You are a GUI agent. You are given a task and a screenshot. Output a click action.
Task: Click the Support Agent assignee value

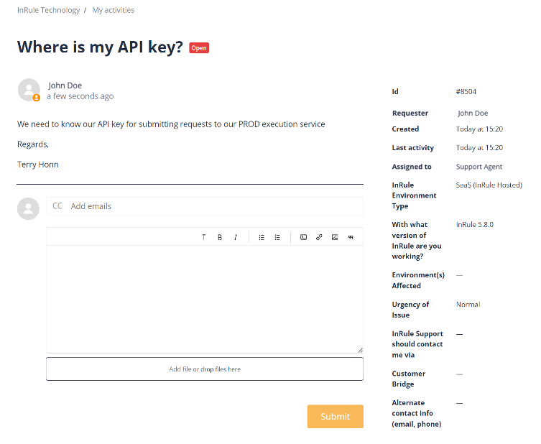[479, 167]
